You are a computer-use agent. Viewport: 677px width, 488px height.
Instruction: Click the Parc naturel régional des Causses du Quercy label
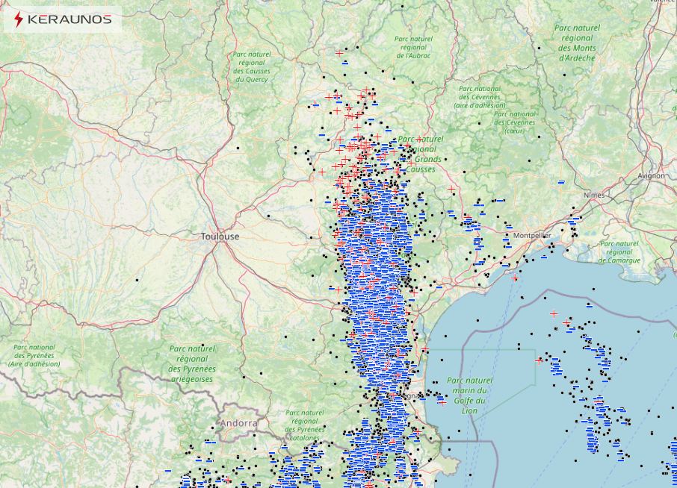(x=252, y=68)
